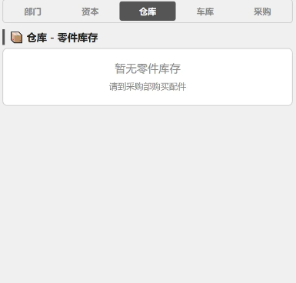Open the 资本 tab
Screen dimensions: 296x283
(90, 12)
